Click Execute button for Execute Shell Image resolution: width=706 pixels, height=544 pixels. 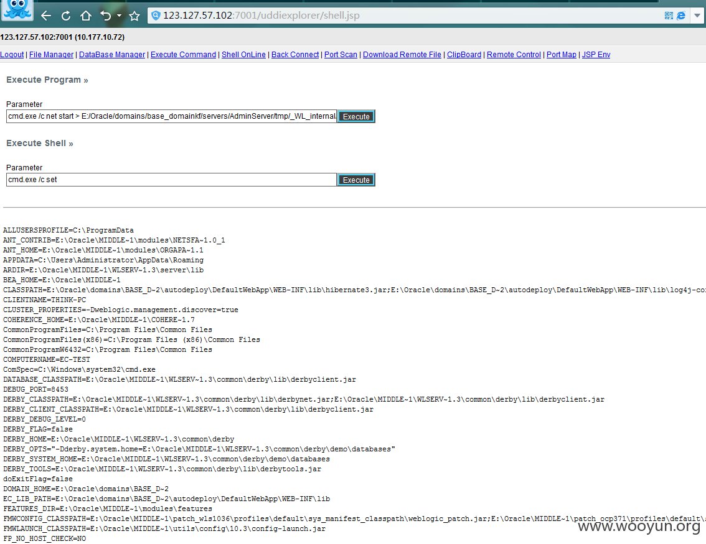click(x=356, y=180)
